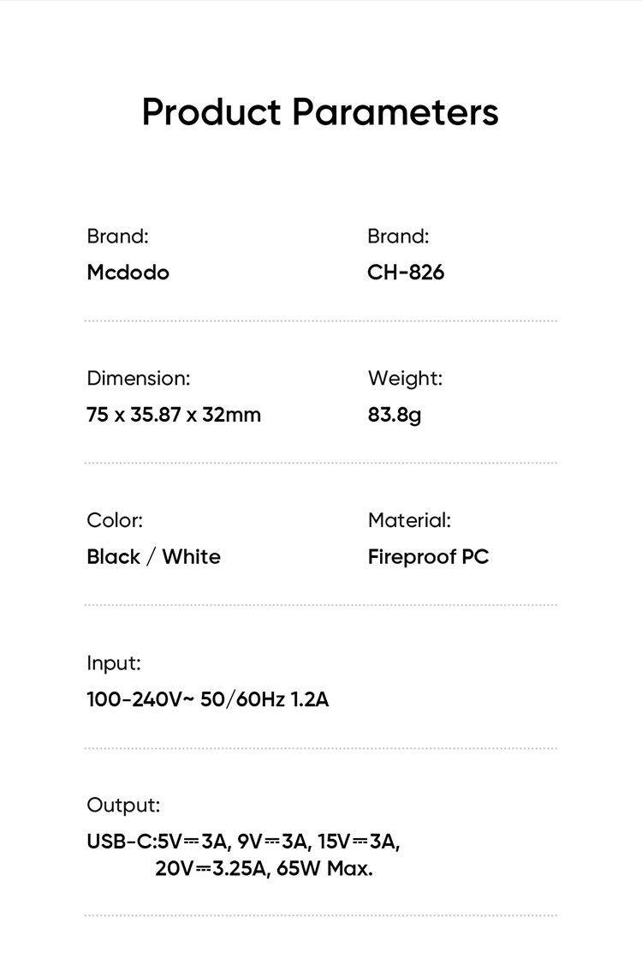Click the Color label
The width and height of the screenshot is (642, 965).
click(x=115, y=521)
